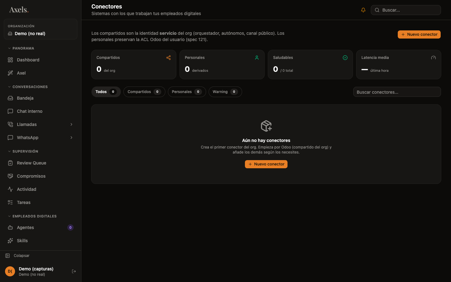
Task: Click the share icon on Compartidos card
Action: (x=168, y=58)
